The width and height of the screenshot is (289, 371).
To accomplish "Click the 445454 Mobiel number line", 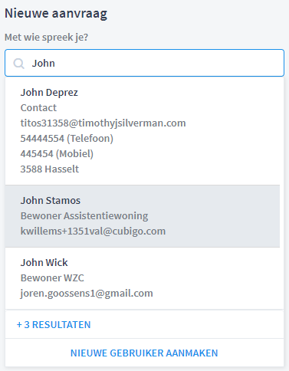I will pos(57,154).
